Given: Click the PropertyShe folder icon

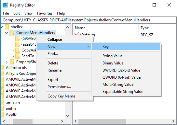Looking at the screenshot, I should [x=12, y=62].
